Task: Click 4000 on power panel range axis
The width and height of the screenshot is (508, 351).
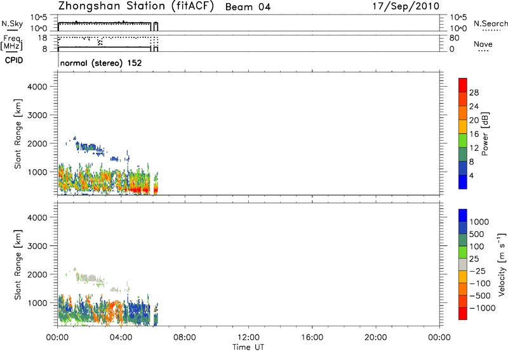Action: point(37,87)
